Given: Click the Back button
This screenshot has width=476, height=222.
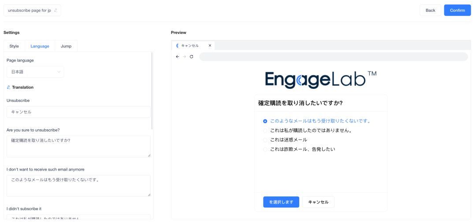Looking at the screenshot, I should [430, 10].
